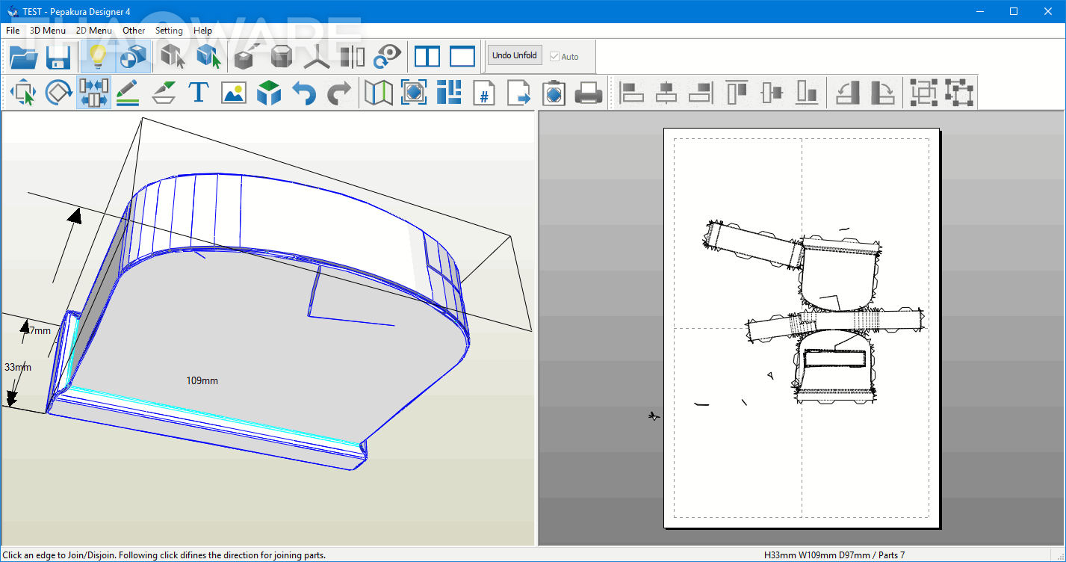
Task: Switch to single-pane window layout
Action: 462,57
